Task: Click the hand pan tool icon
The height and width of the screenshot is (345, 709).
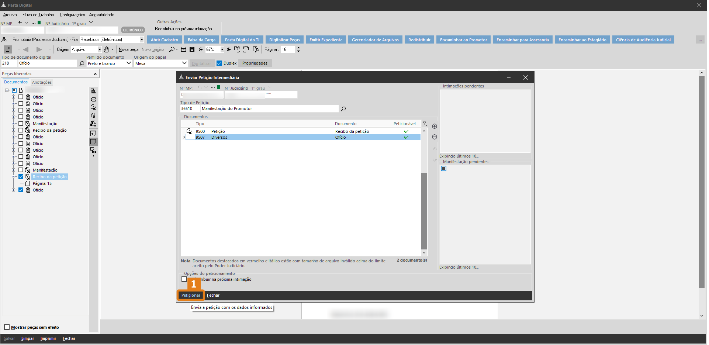Action: [x=106, y=49]
